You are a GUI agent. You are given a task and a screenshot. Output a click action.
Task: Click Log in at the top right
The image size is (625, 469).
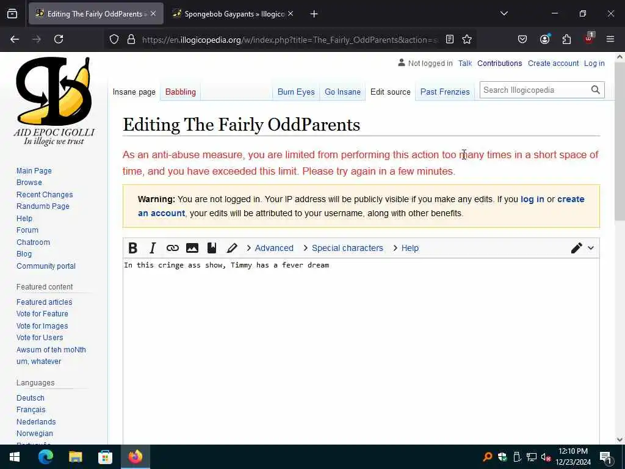[594, 64]
